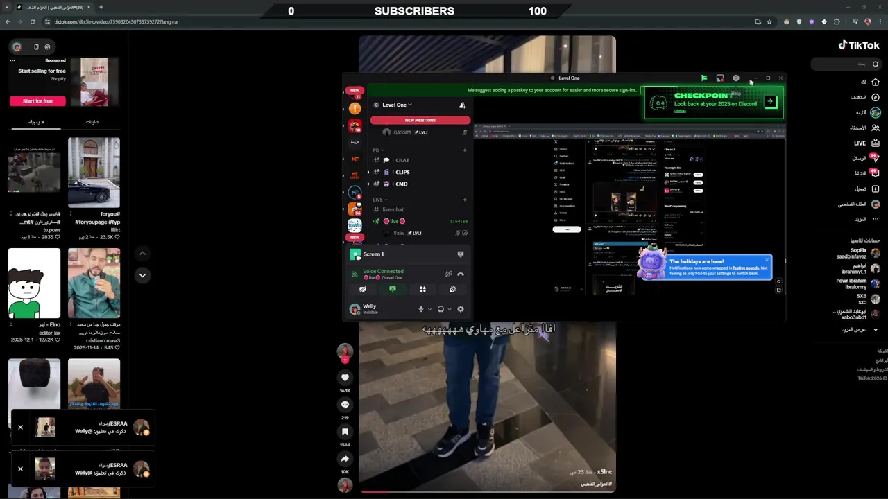Viewport: 888px width, 499px height.
Task: Open the CLIPS text channel
Action: click(x=420, y=172)
